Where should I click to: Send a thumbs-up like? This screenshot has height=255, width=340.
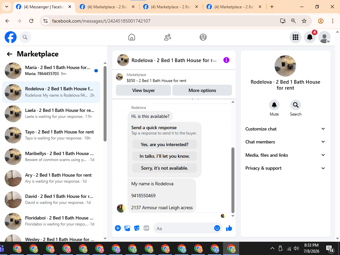coord(229,228)
